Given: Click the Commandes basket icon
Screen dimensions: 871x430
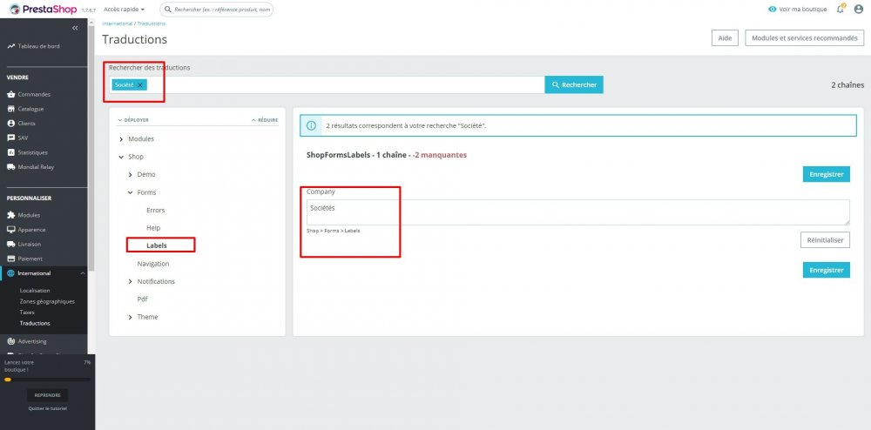Looking at the screenshot, I should 10,94.
